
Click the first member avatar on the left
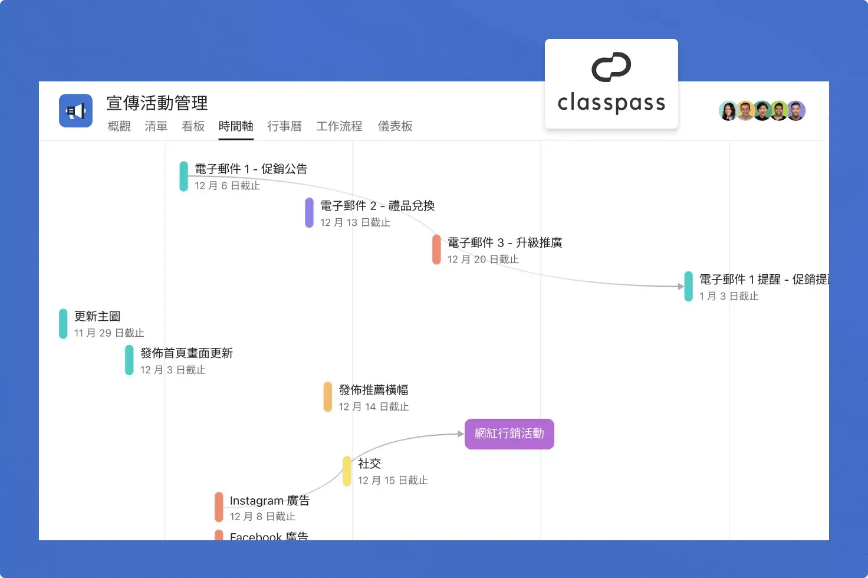coord(728,110)
